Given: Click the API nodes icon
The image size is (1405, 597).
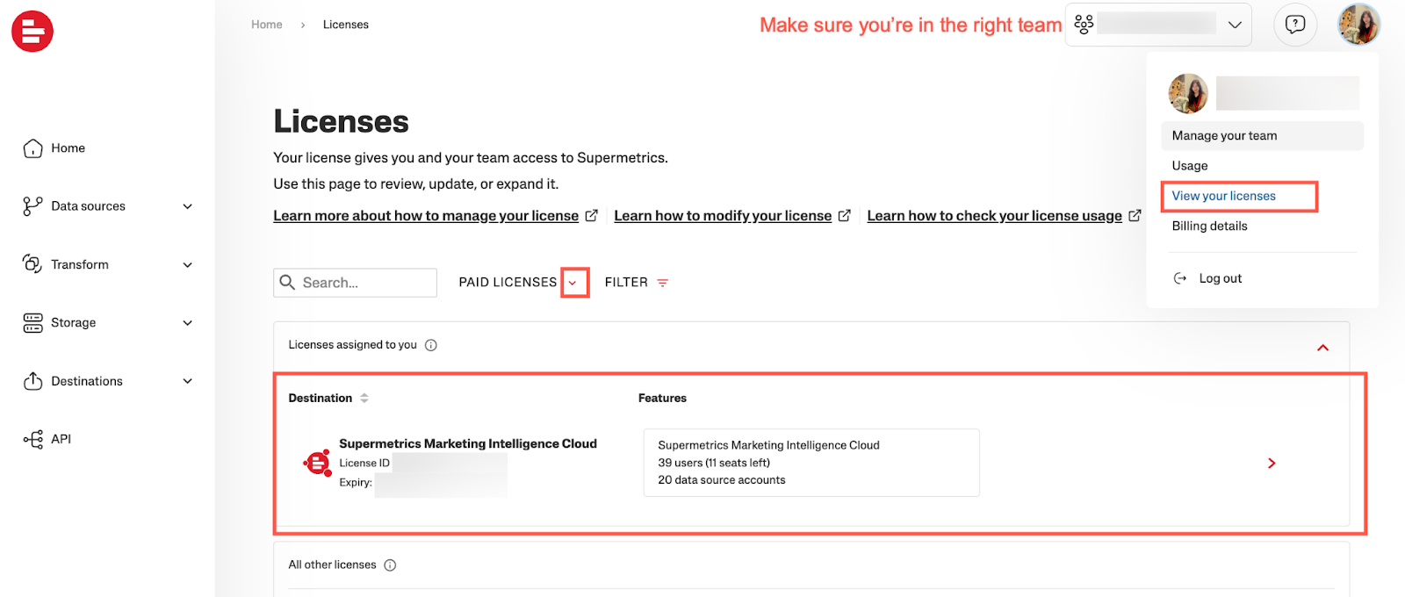Looking at the screenshot, I should [x=32, y=439].
